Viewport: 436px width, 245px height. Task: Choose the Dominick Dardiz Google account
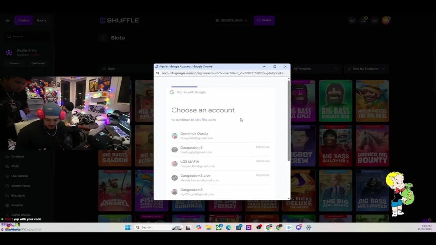tap(220, 136)
